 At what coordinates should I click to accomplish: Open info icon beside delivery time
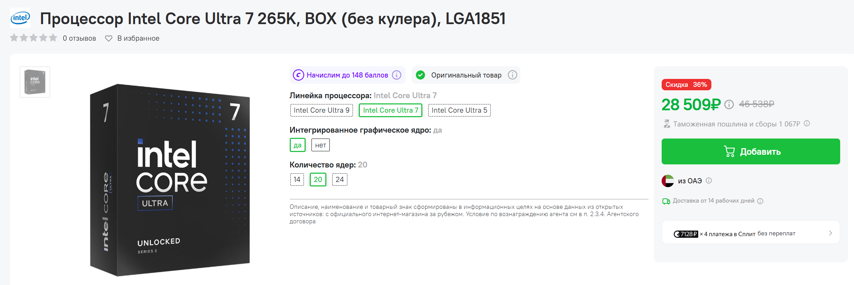click(760, 201)
